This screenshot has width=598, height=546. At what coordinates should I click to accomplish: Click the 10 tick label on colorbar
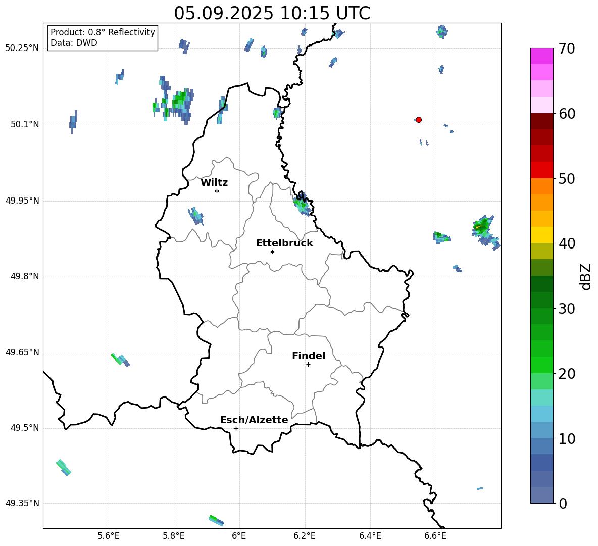(x=566, y=438)
